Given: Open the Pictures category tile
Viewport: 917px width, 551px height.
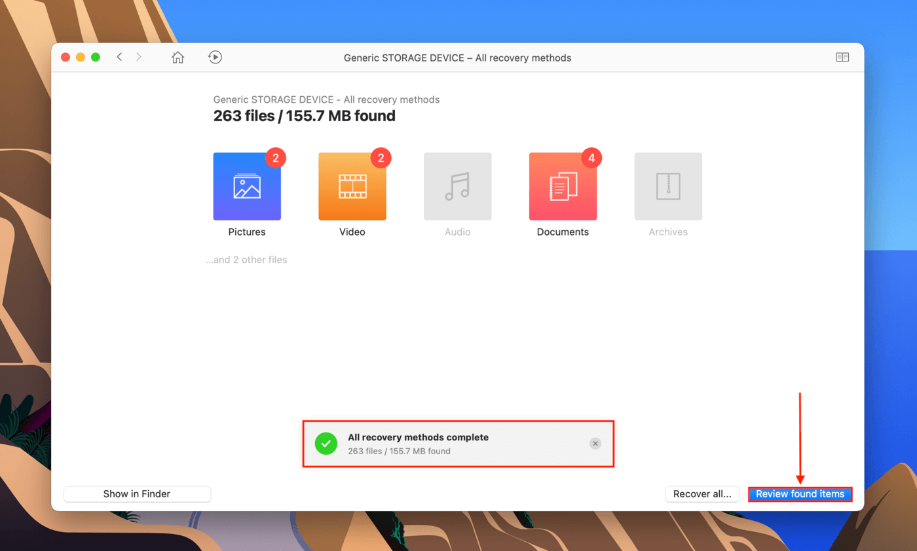Looking at the screenshot, I should click(x=247, y=187).
